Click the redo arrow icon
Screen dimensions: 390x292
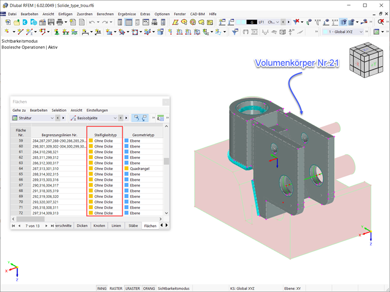click(x=105, y=22)
